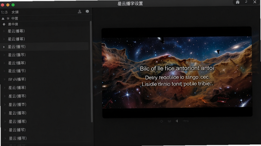Image resolution: width=261 pixels, height=146 pixels.
Task: Select the last fully visible list row
Action: (x=45, y=138)
